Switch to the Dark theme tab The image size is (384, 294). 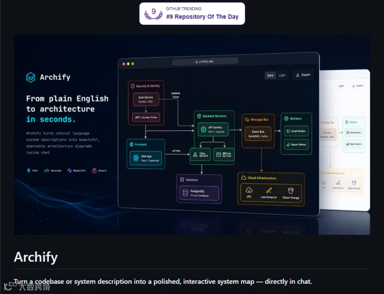click(271, 76)
